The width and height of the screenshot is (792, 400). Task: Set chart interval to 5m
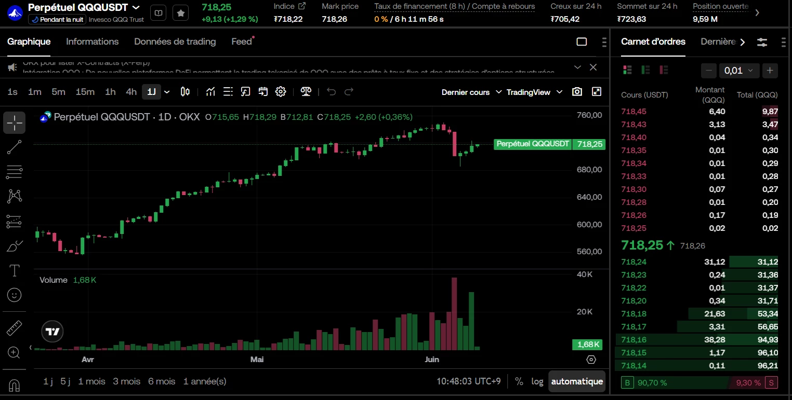pos(58,92)
